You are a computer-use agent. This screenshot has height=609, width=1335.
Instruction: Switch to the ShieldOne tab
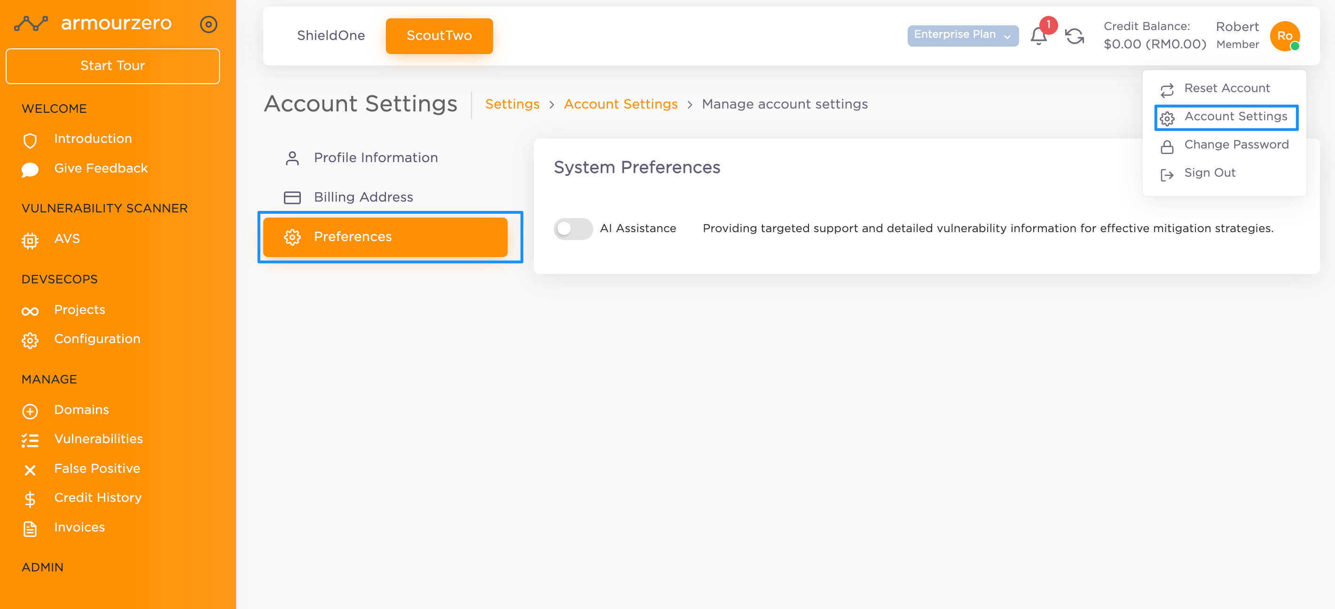[330, 35]
